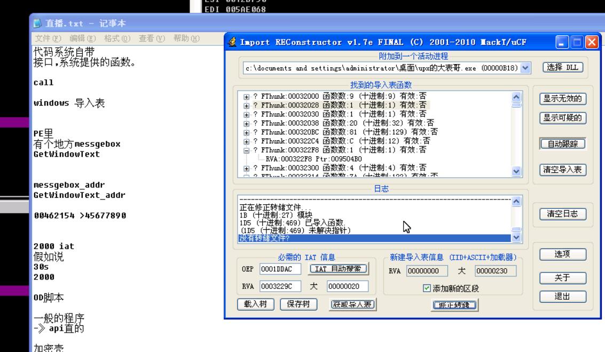Click the Import REConstructor title bar icon
Screen dimensions: 605x352
click(232, 42)
